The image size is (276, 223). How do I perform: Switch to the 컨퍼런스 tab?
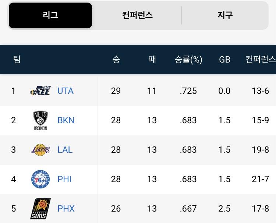click(137, 15)
